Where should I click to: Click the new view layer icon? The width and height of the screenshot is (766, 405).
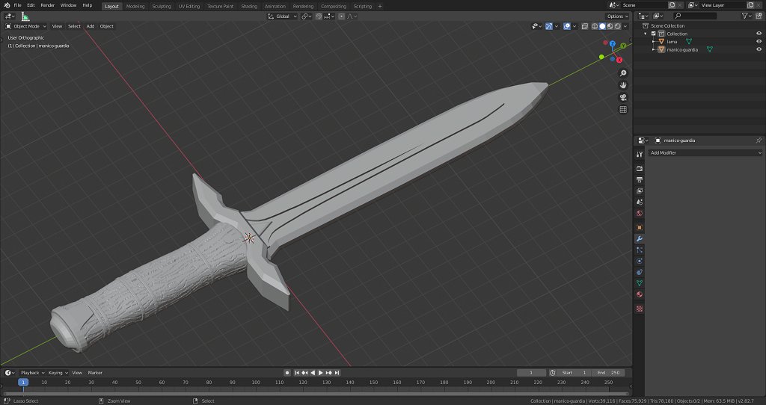pyautogui.click(x=751, y=5)
